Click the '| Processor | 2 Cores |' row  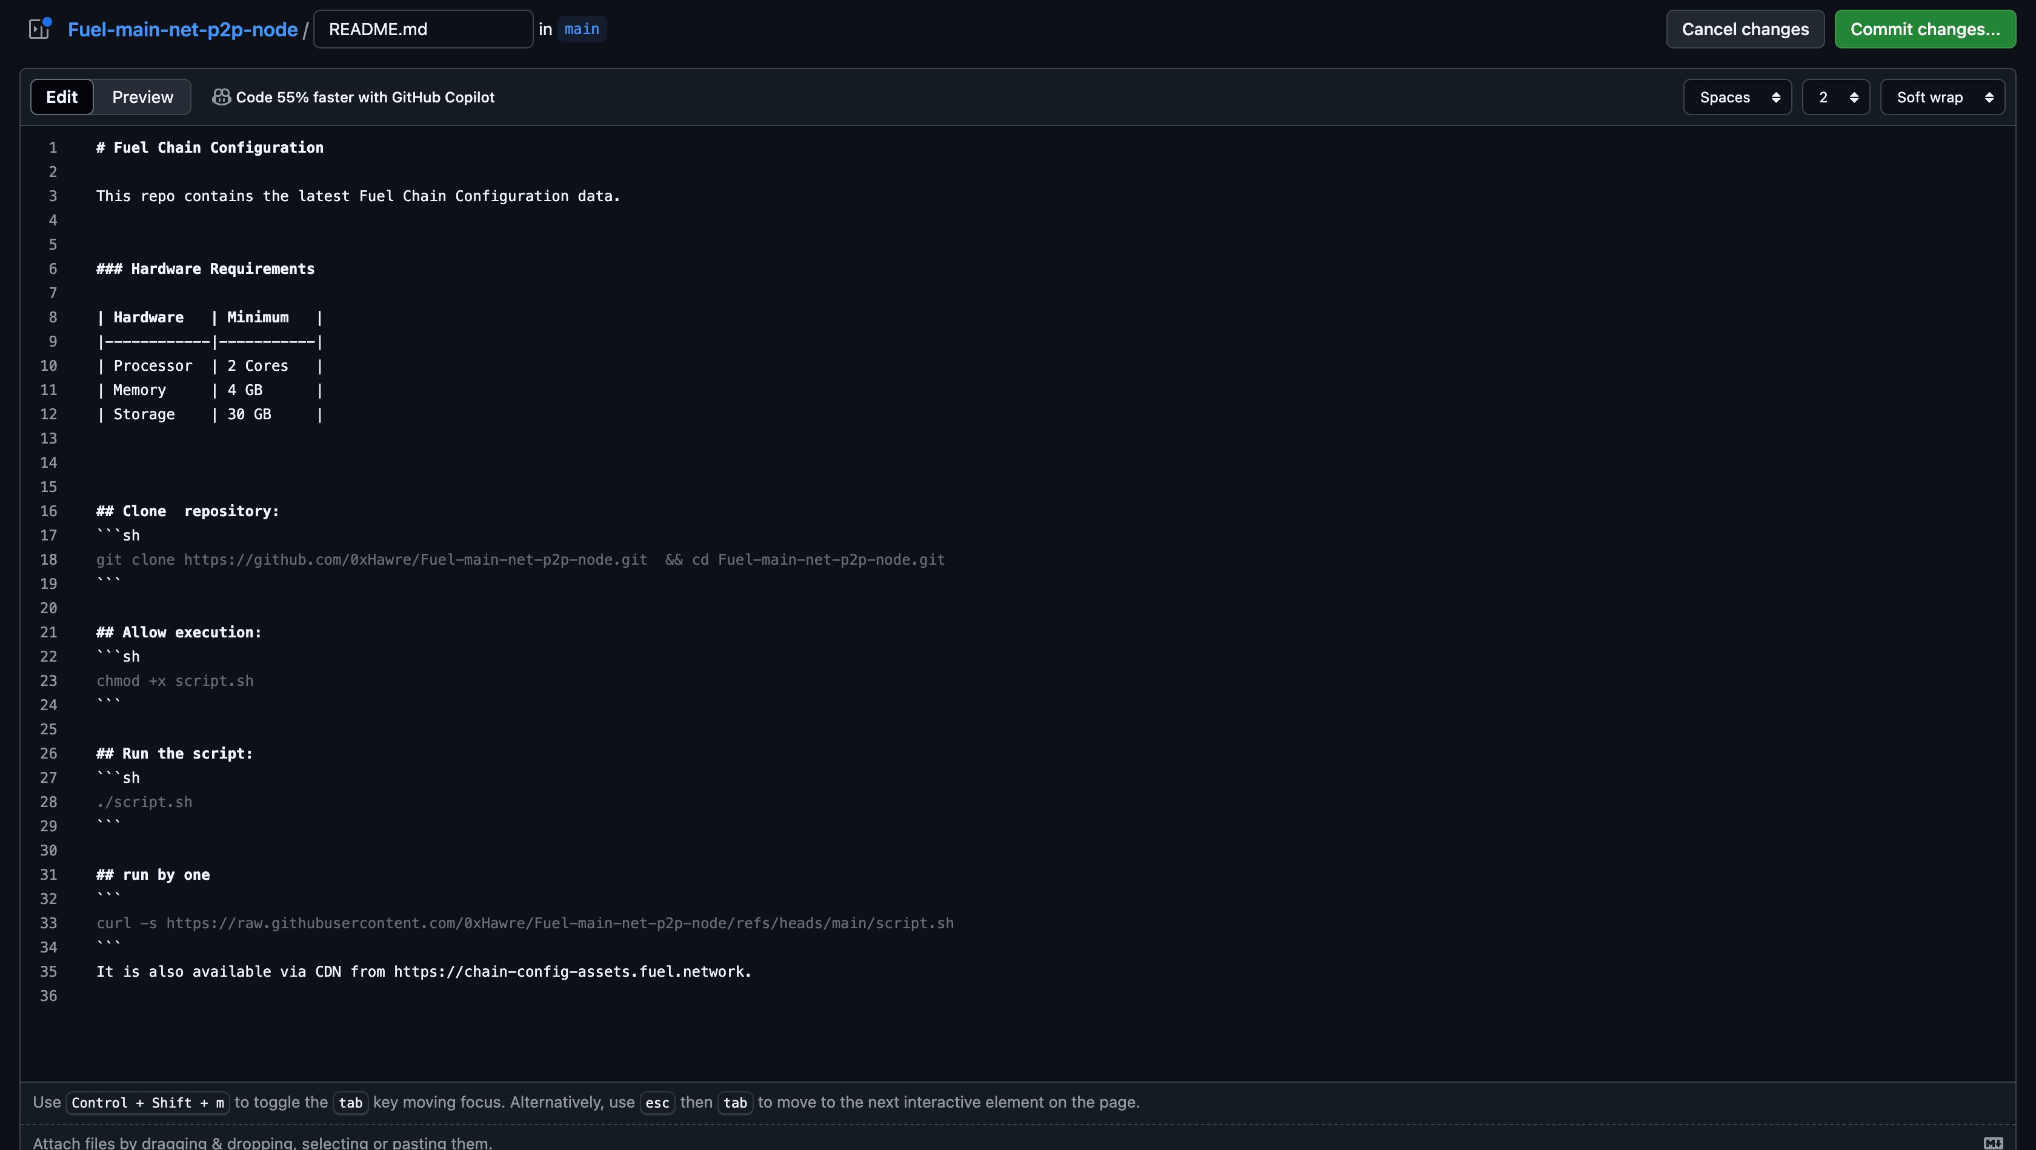tap(210, 366)
